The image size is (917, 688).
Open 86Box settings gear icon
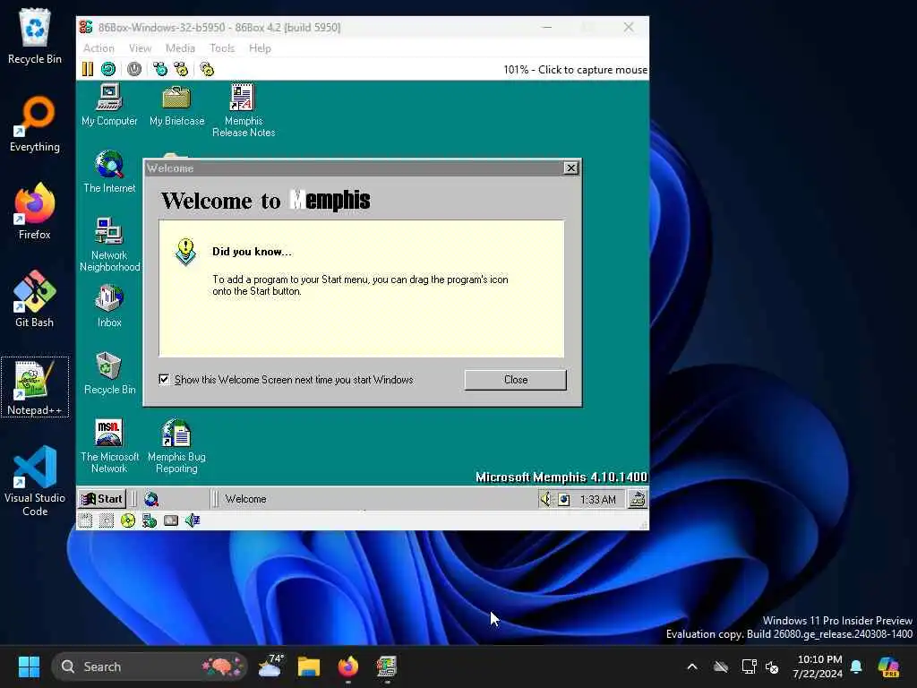(207, 69)
